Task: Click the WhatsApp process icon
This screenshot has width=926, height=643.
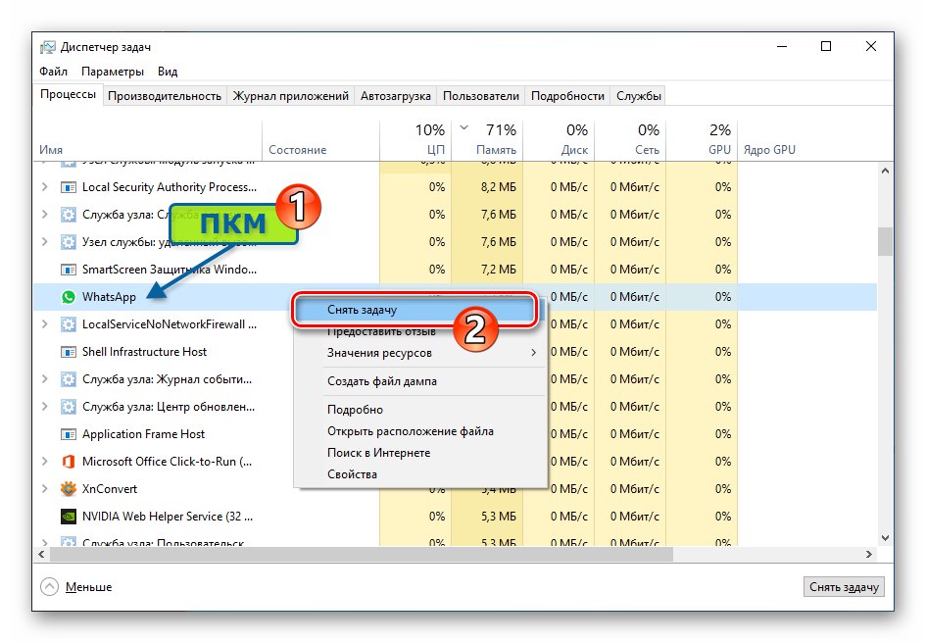Action: click(69, 297)
